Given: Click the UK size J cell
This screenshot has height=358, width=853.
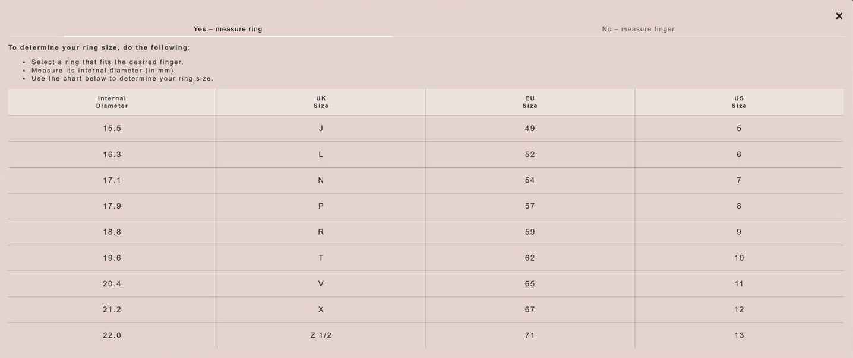Looking at the screenshot, I should pyautogui.click(x=321, y=129).
